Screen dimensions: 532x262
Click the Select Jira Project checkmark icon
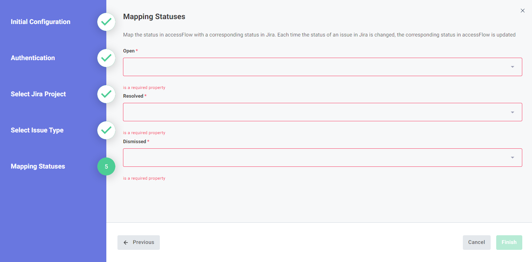pyautogui.click(x=106, y=94)
